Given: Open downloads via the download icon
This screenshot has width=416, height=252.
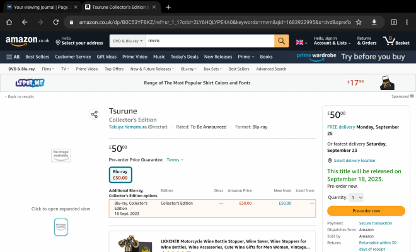Looking at the screenshot, I should coord(374,22).
